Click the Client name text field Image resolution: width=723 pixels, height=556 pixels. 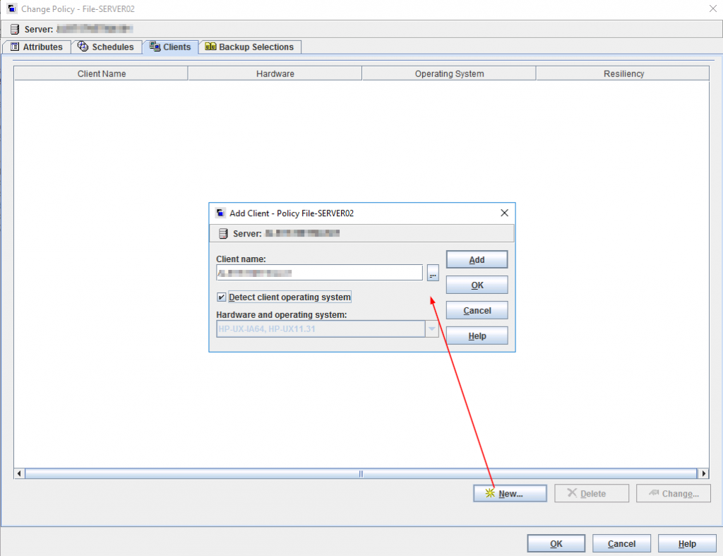319,273
